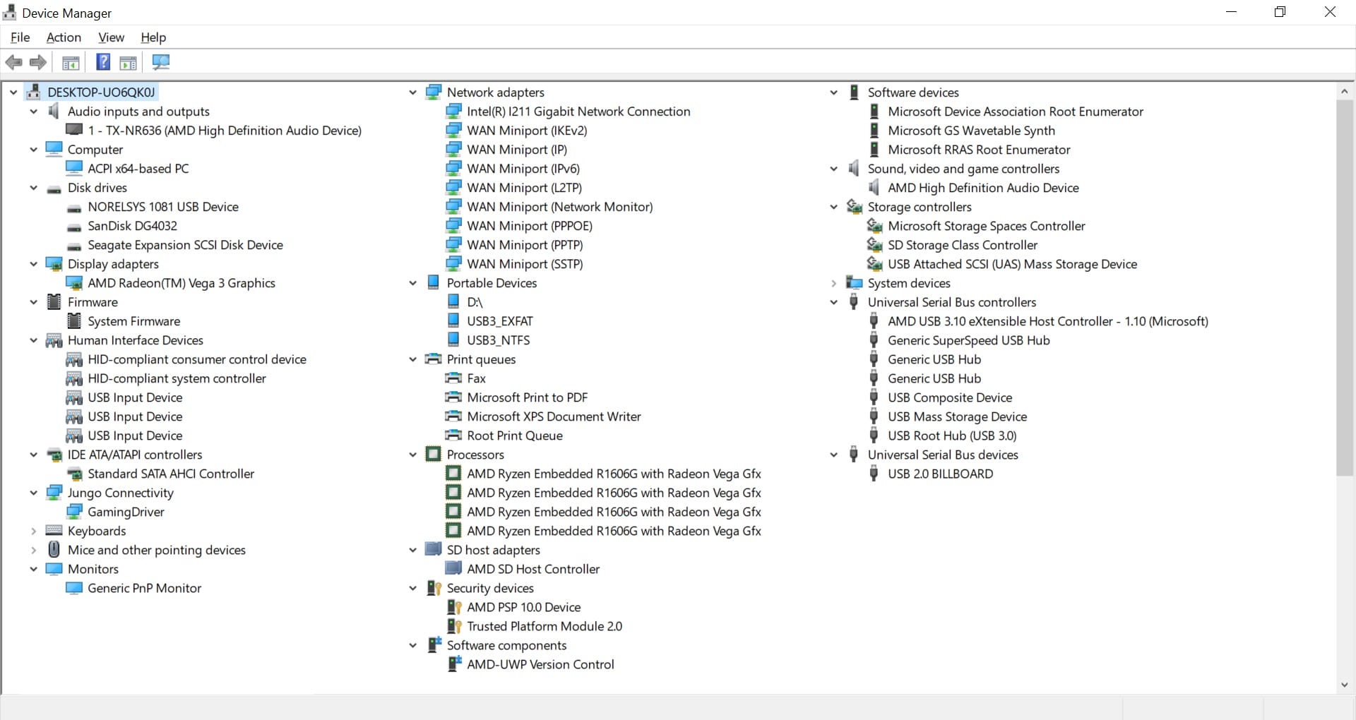Expand Mice and other pointing devices

pos(33,550)
